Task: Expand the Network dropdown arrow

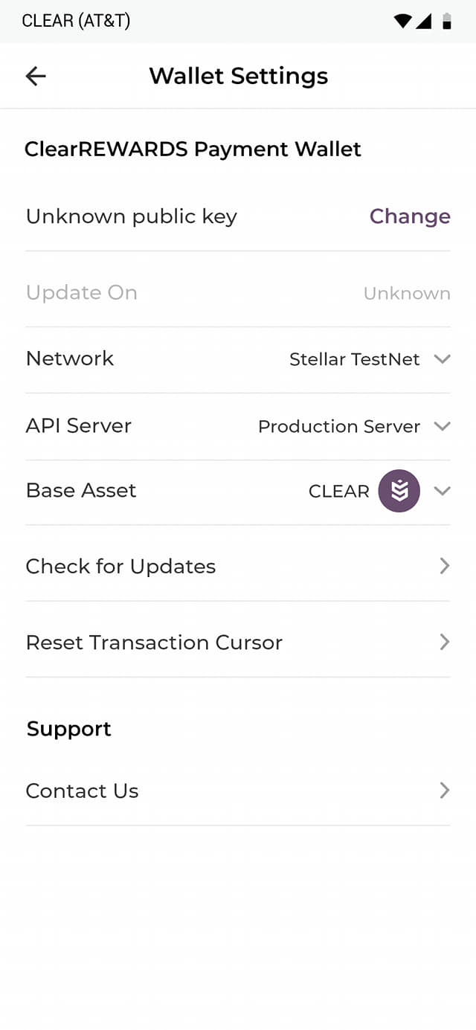Action: point(443,359)
